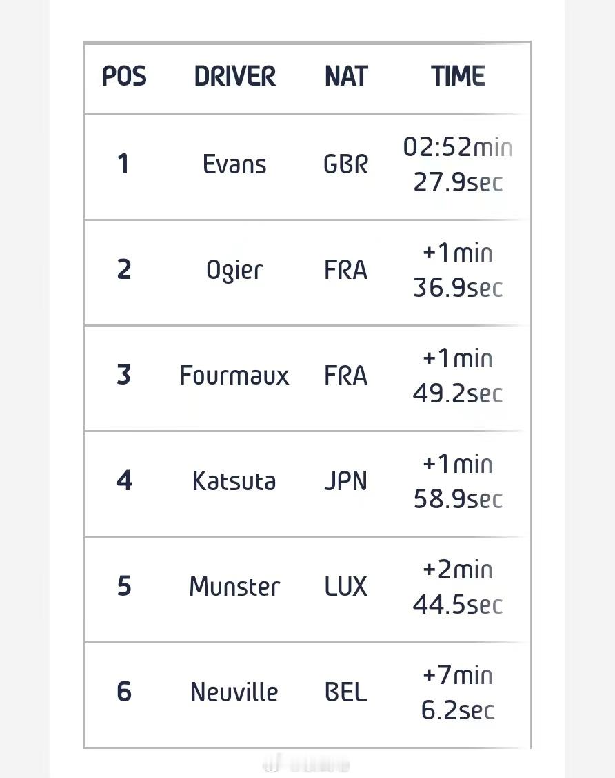Screen dimensions: 615x778
Task: Click Neuville's gap +7min 6.2sec
Action: coord(458,692)
